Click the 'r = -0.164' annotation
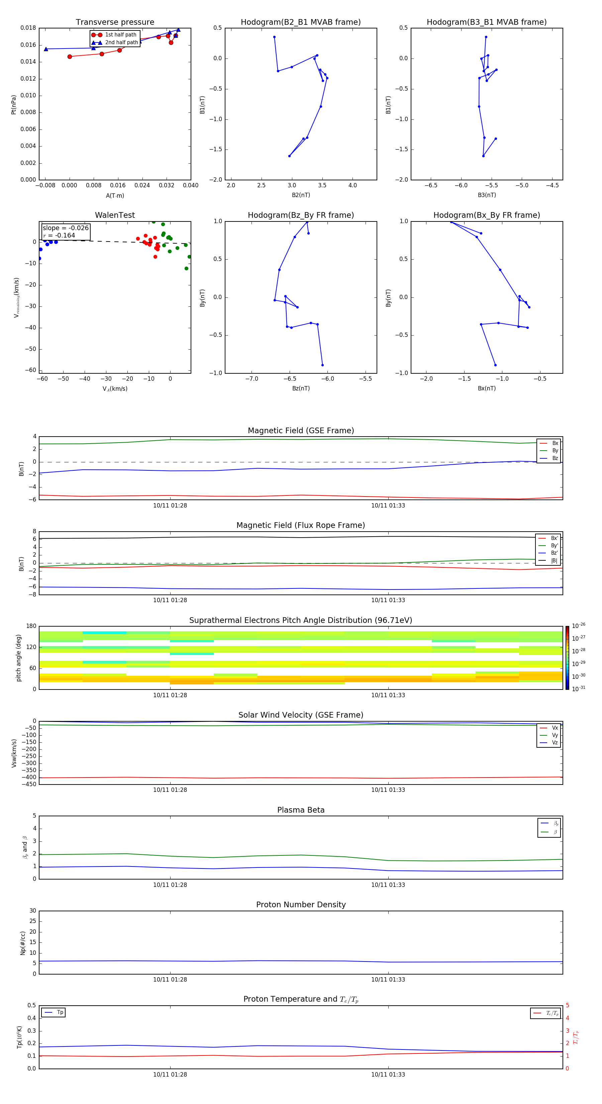This screenshot has width=602, height=1104. click(x=59, y=235)
